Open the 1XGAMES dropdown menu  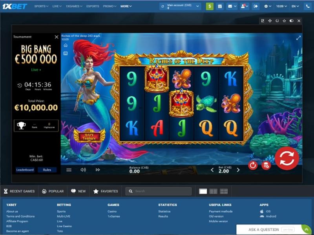coord(74,6)
